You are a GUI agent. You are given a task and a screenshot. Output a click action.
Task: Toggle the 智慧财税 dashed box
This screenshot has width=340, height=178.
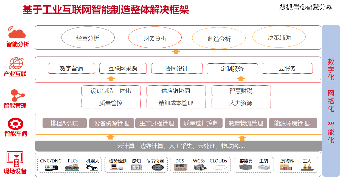[241, 91]
